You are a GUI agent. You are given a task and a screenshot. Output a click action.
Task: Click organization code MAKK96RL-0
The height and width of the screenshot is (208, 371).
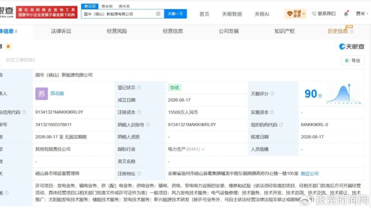(x=314, y=125)
